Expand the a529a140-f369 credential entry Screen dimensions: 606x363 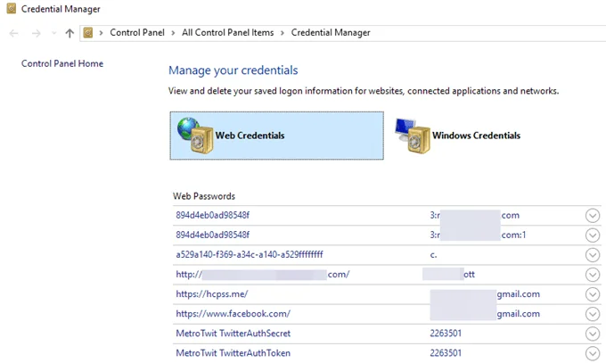click(x=593, y=255)
